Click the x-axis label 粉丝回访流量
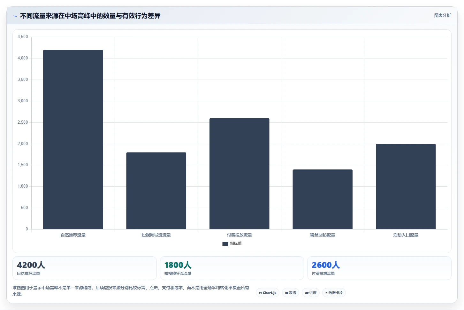 [323, 235]
